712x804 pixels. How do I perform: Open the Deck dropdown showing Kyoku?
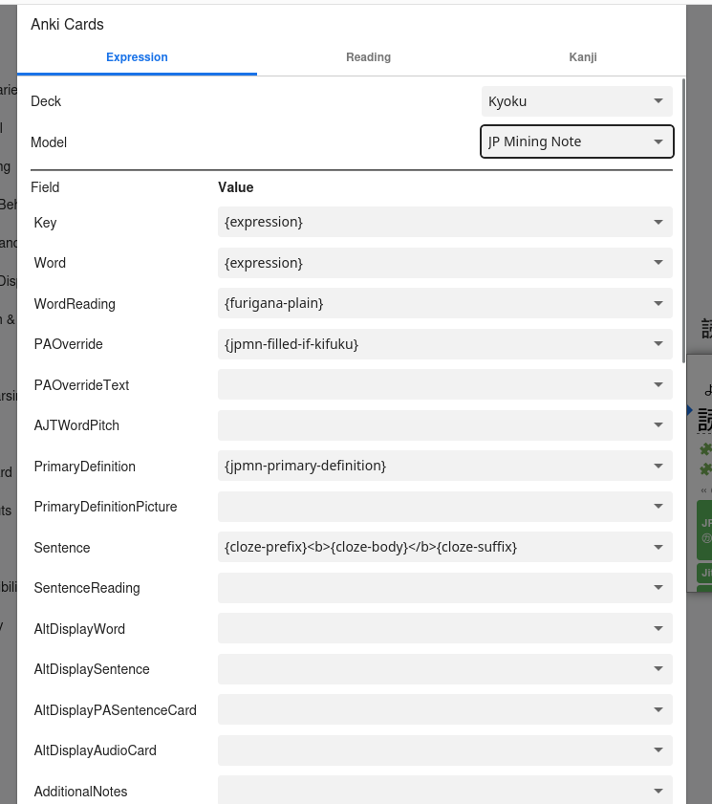tap(576, 101)
